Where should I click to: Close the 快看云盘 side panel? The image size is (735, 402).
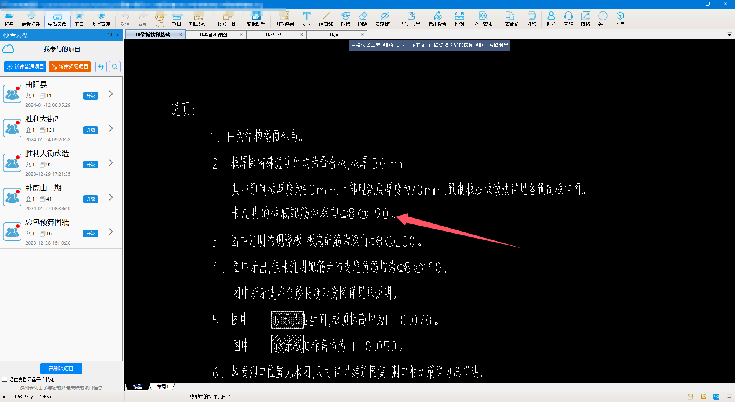pos(118,35)
